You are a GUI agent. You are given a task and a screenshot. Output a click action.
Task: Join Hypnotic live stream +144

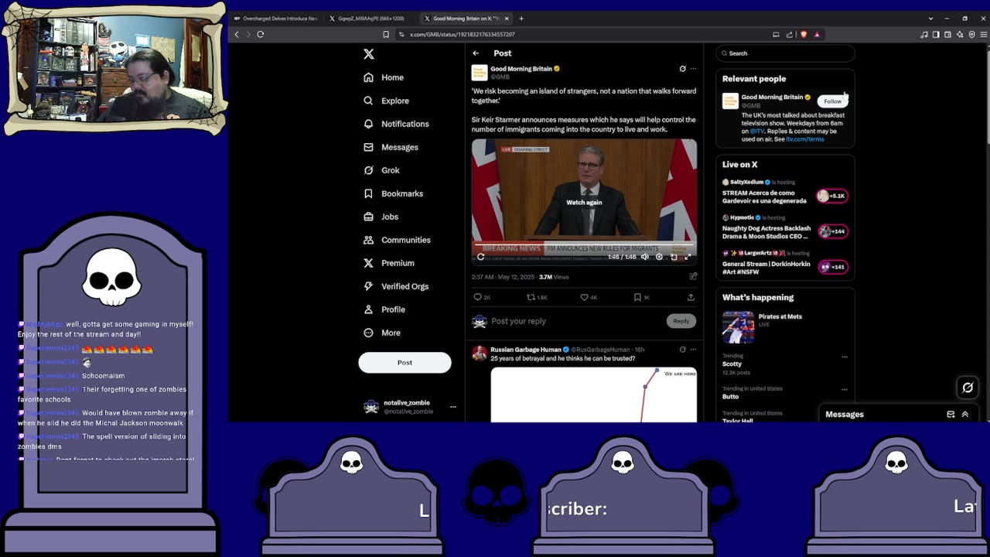click(x=833, y=231)
